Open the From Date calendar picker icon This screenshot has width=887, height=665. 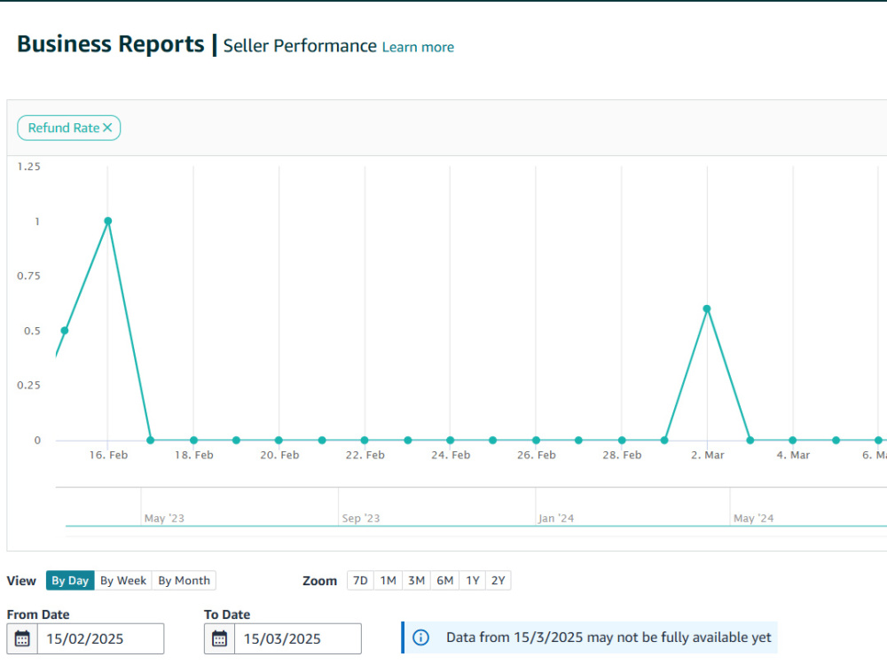(22, 639)
